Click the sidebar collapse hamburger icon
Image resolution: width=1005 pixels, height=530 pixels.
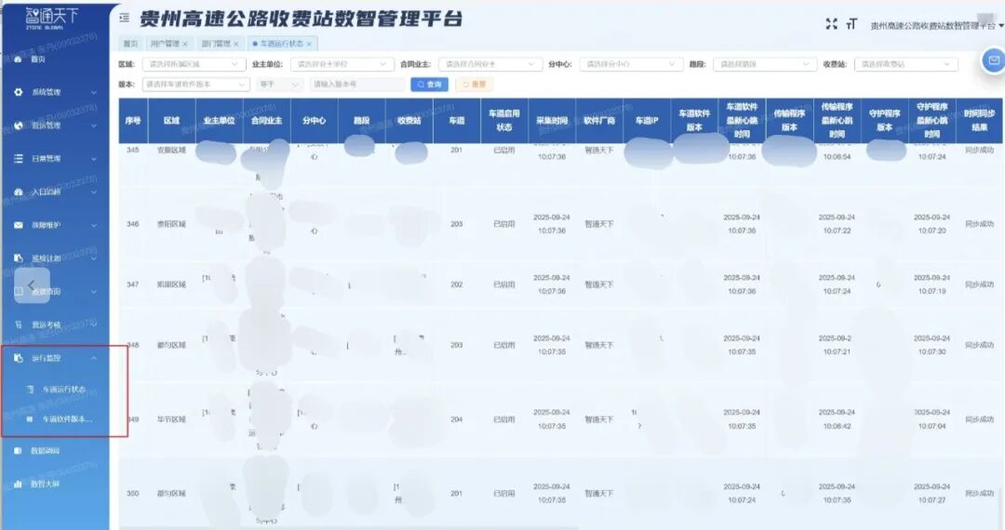pos(125,18)
